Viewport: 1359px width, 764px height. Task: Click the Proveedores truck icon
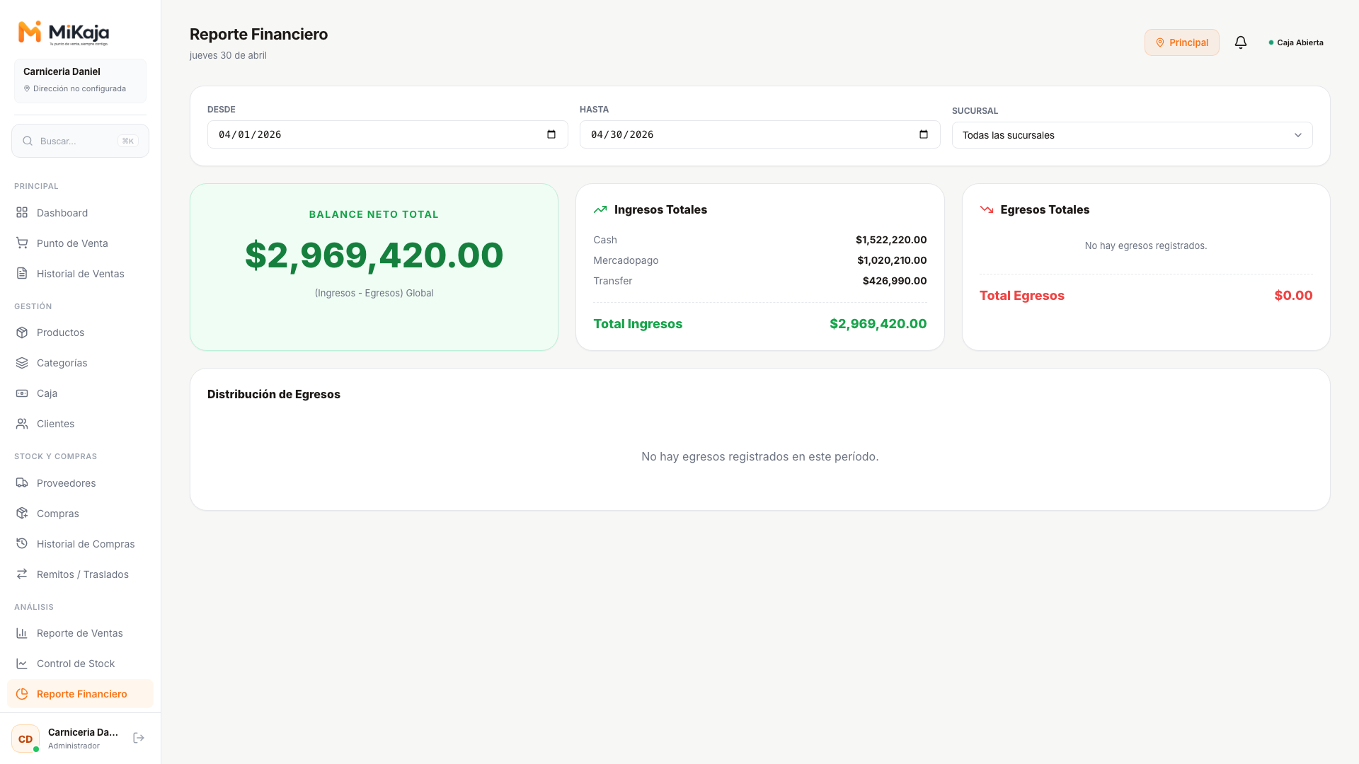pyautogui.click(x=22, y=483)
